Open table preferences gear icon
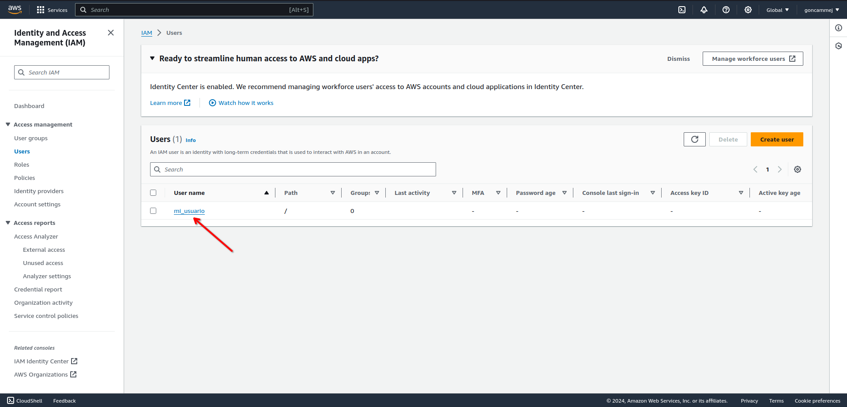The height and width of the screenshot is (407, 847). (798, 169)
